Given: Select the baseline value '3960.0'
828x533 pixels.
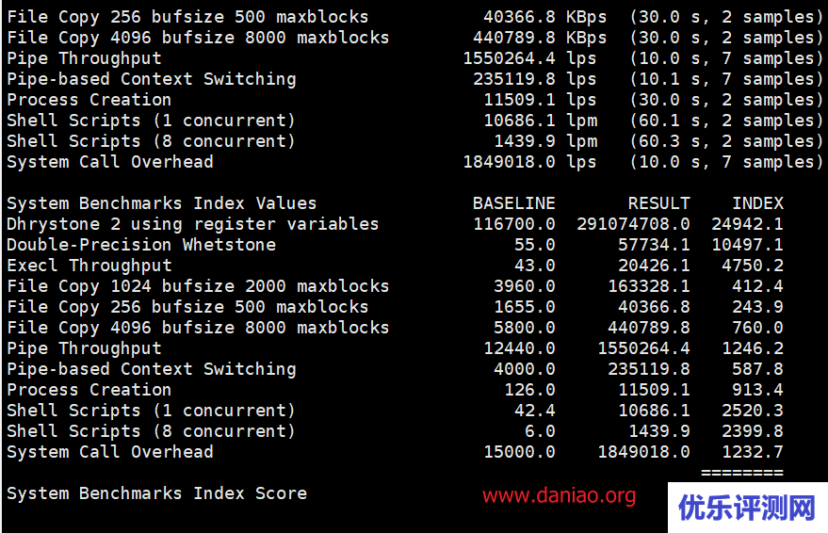Looking at the screenshot, I should tap(525, 286).
